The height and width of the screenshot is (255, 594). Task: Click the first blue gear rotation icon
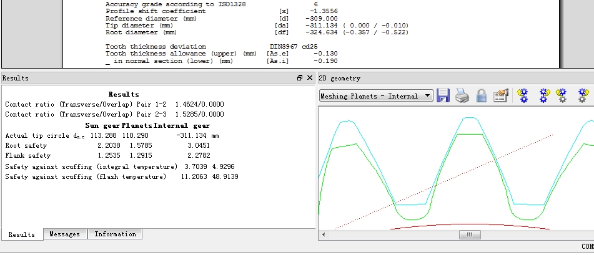tap(523, 95)
